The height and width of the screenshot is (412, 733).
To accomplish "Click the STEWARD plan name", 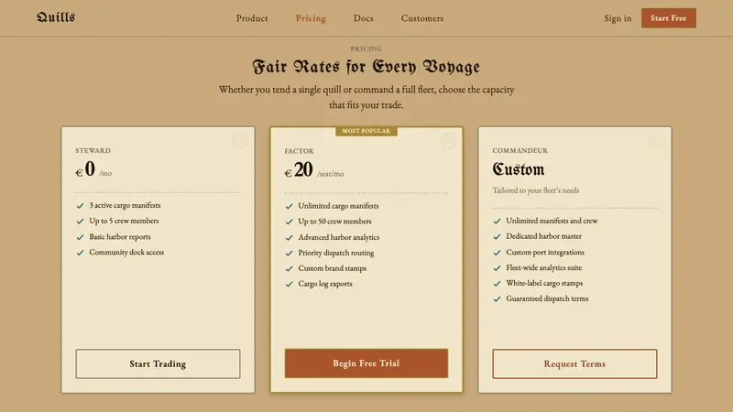I will pyautogui.click(x=93, y=150).
